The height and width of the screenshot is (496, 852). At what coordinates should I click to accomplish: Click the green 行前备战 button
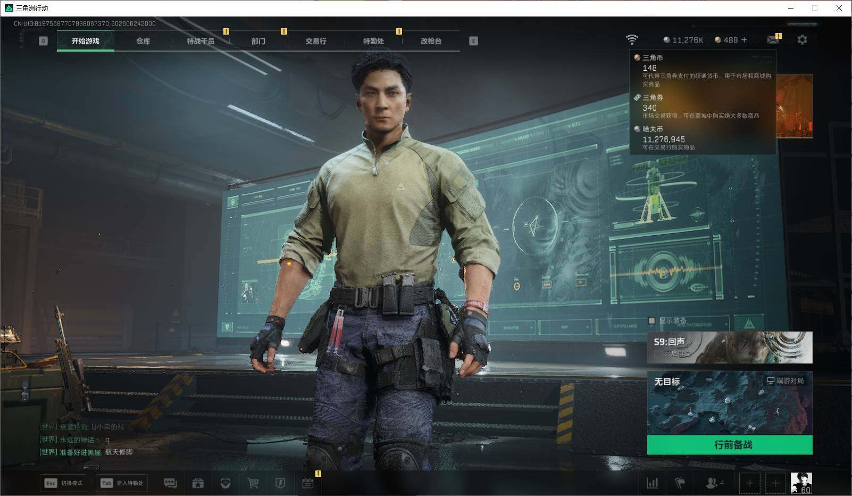tap(730, 445)
